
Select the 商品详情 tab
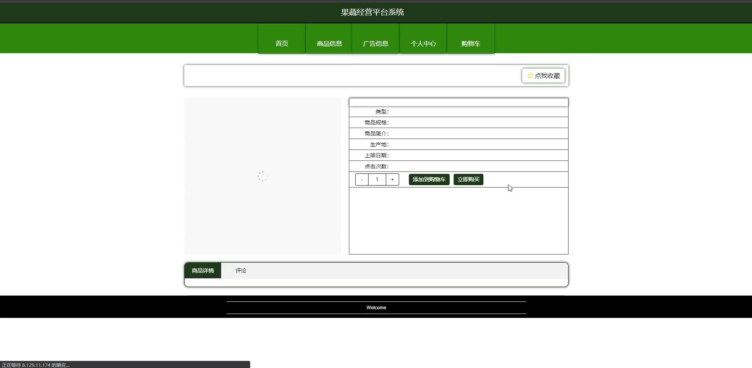coord(203,271)
